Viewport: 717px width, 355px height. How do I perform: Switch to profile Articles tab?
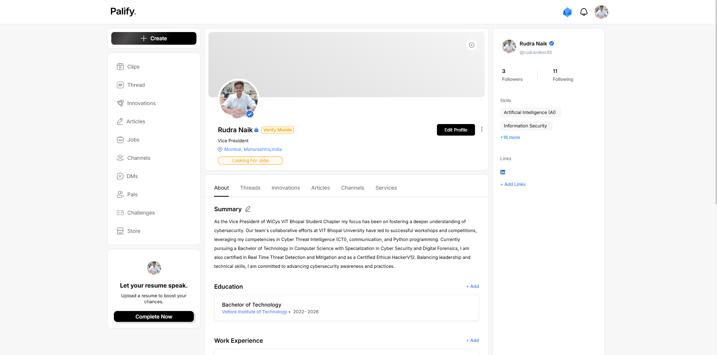click(x=320, y=188)
